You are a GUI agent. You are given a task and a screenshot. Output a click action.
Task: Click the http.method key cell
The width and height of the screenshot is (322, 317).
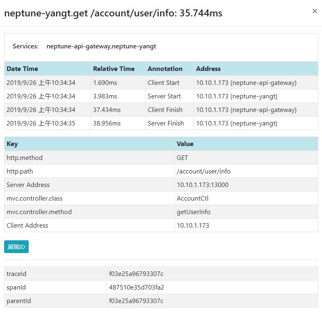coord(25,158)
